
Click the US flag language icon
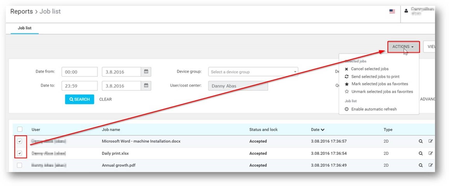click(x=392, y=11)
